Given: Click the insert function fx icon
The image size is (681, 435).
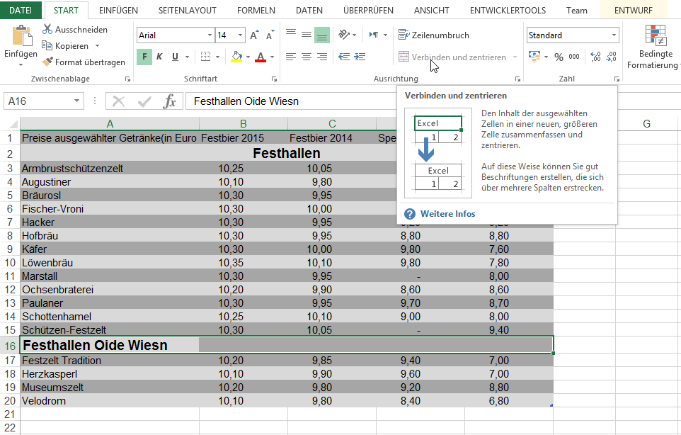Looking at the screenshot, I should coord(170,101).
